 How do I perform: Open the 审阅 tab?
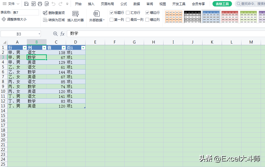(x=150, y=4)
